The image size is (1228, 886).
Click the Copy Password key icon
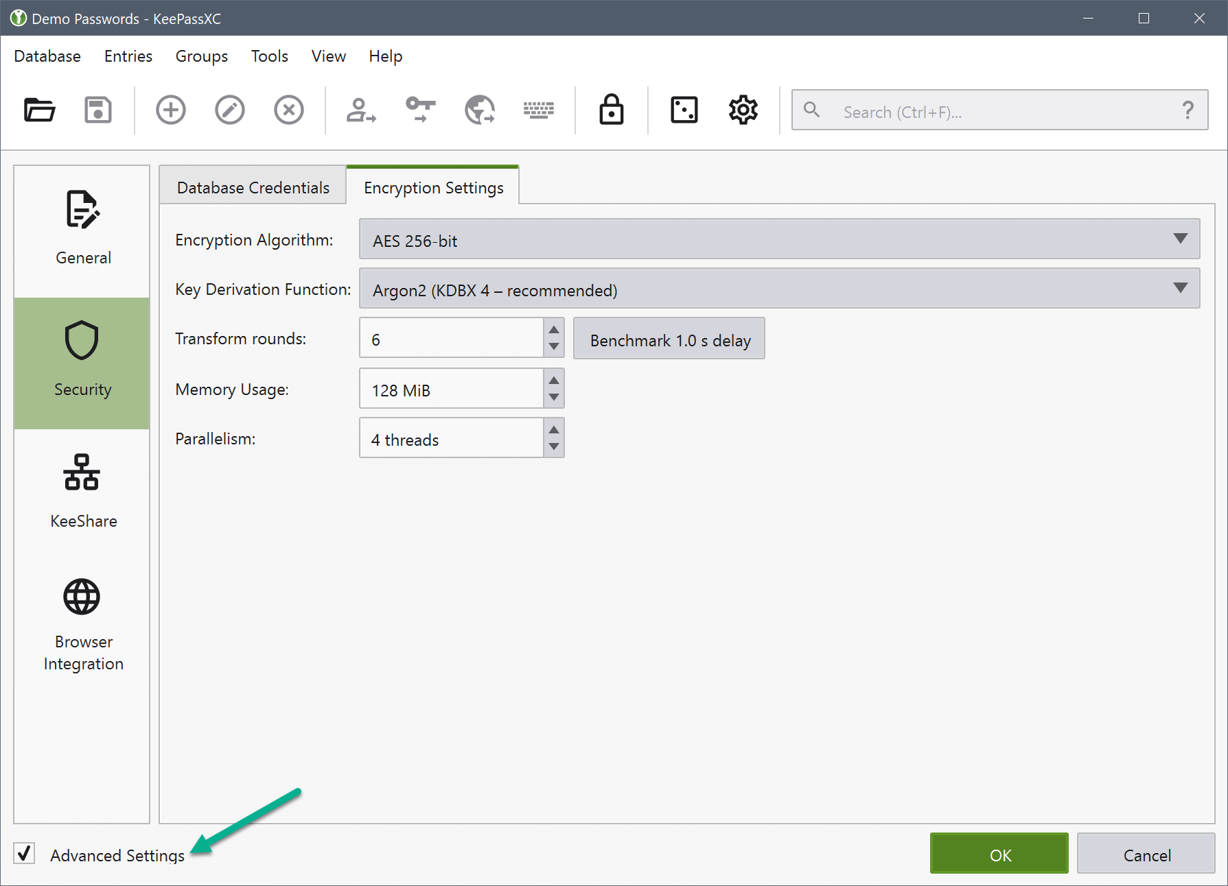pos(420,110)
